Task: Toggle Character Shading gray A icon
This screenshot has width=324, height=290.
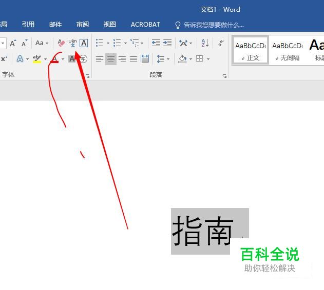Action: point(72,59)
